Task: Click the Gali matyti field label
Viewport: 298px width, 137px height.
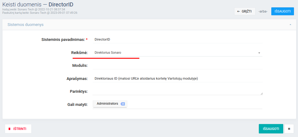Action: pyautogui.click(x=77, y=104)
